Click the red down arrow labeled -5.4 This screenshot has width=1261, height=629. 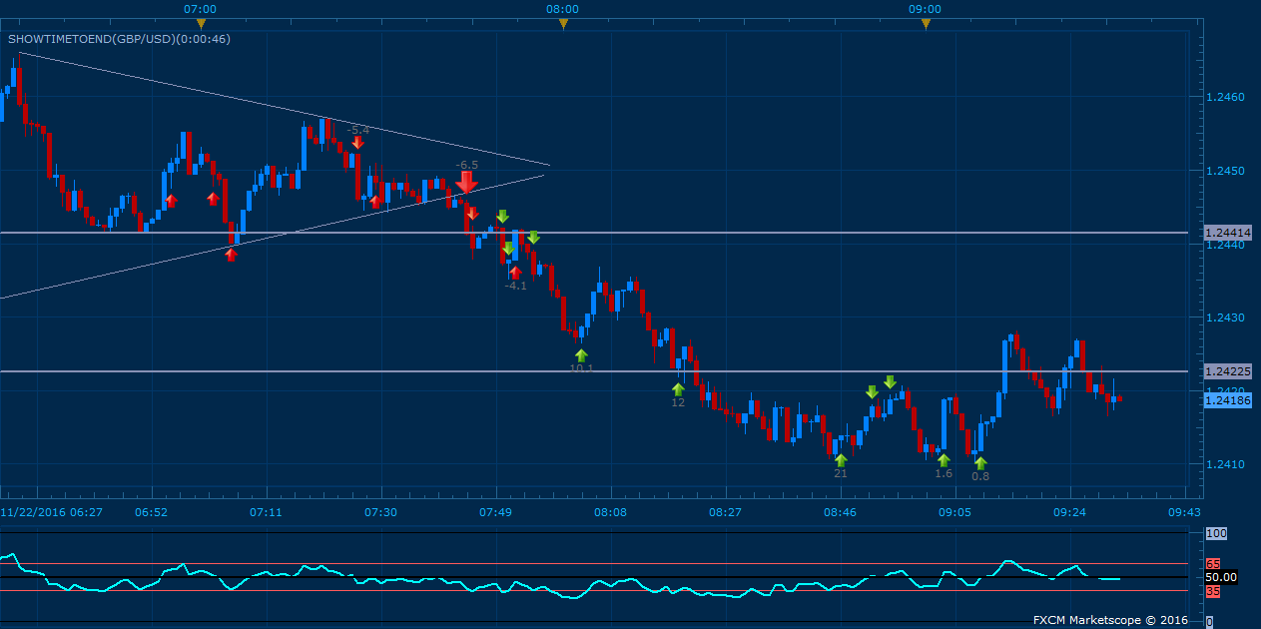(x=357, y=143)
